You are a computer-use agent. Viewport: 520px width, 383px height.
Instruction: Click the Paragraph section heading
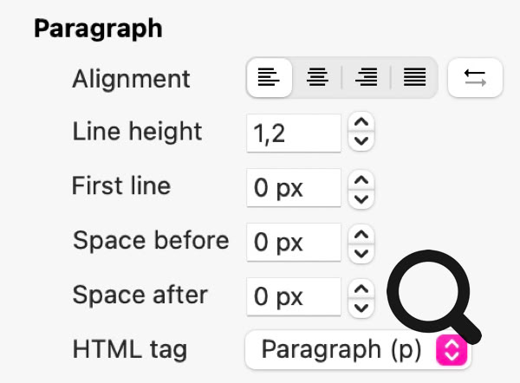pyautogui.click(x=98, y=28)
